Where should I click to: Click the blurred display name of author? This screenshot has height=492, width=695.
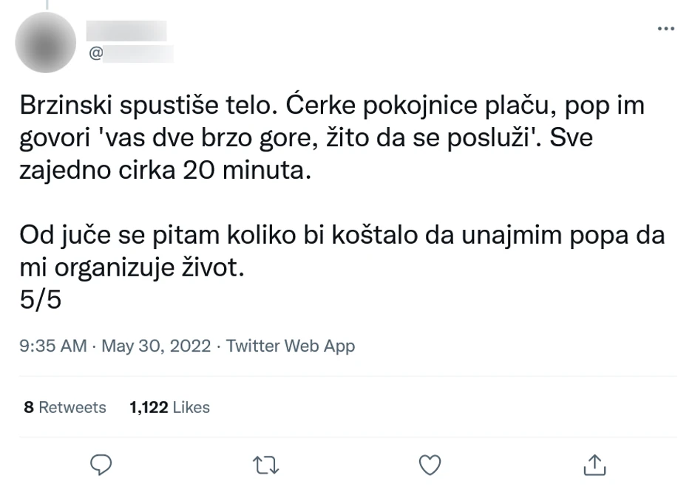[x=126, y=31]
